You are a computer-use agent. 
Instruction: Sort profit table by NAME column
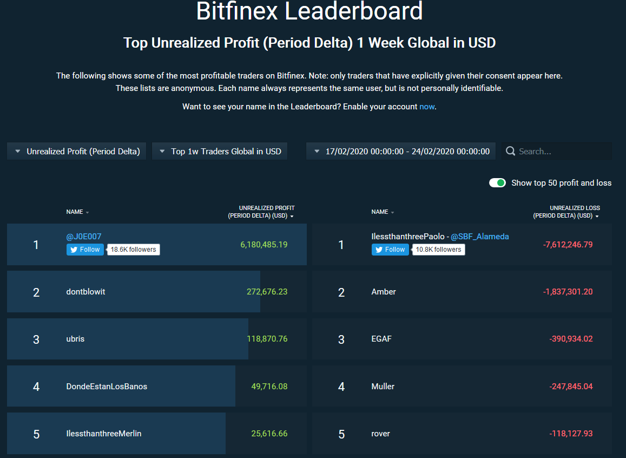77,212
